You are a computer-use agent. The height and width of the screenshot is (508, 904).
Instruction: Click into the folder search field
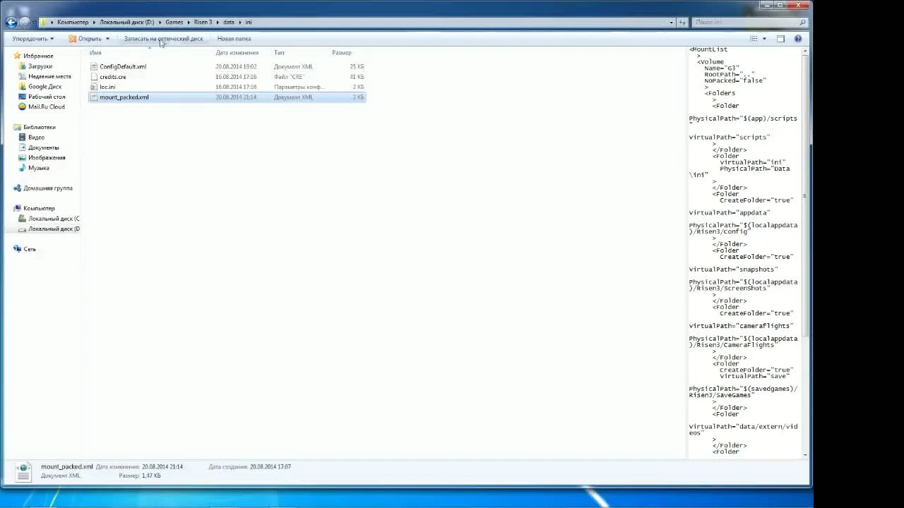coord(750,23)
